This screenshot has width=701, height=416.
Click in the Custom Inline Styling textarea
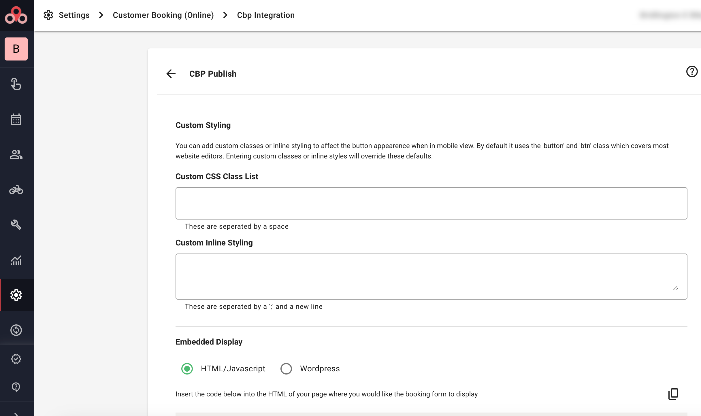[431, 277]
